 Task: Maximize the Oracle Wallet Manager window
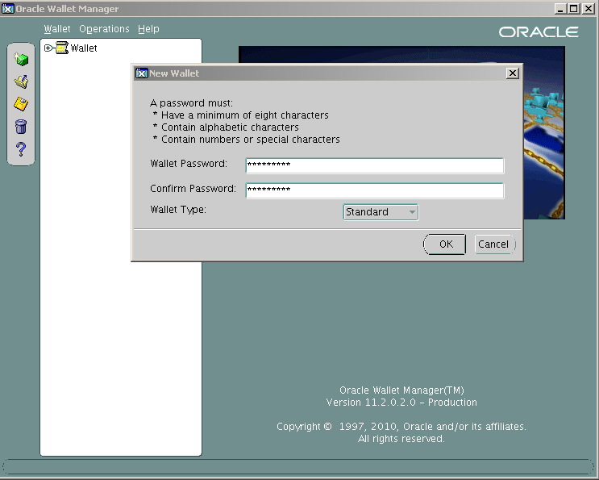click(573, 8)
